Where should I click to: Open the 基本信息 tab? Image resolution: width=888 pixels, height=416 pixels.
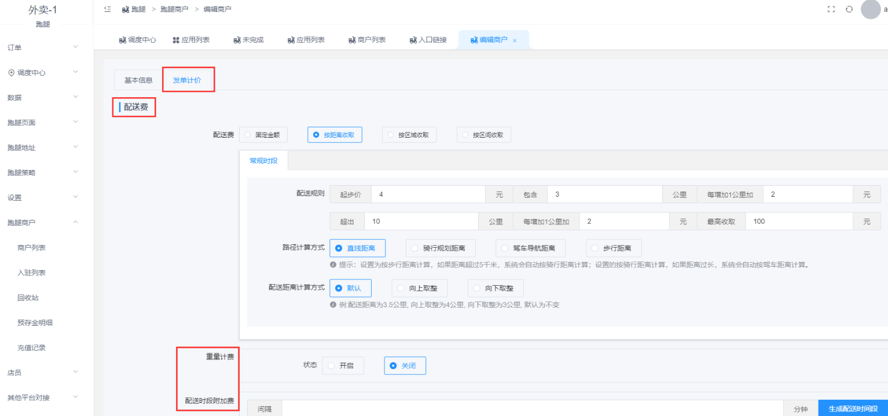(138, 80)
